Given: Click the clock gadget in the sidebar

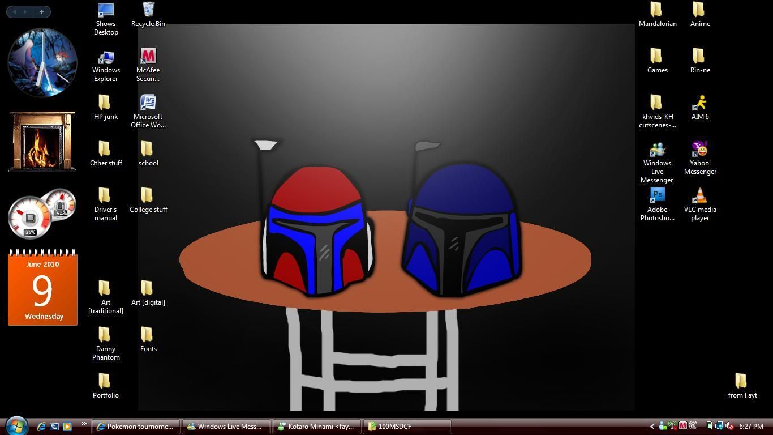Looking at the screenshot, I should coord(42,62).
